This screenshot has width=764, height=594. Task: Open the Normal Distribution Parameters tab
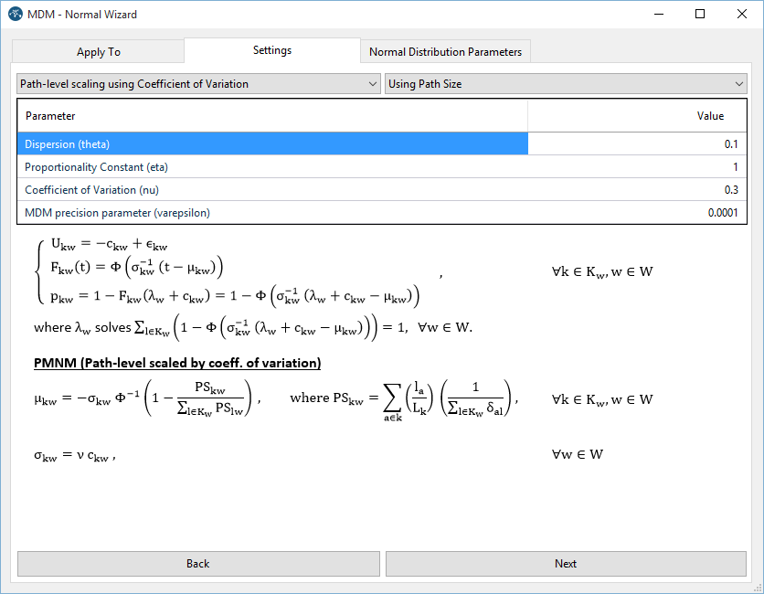click(x=445, y=52)
